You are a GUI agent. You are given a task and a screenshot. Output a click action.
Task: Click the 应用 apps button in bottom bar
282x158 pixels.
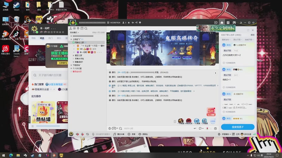point(236,134)
